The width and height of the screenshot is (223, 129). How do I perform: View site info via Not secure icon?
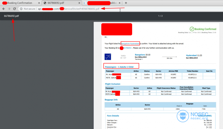tap(21, 9)
